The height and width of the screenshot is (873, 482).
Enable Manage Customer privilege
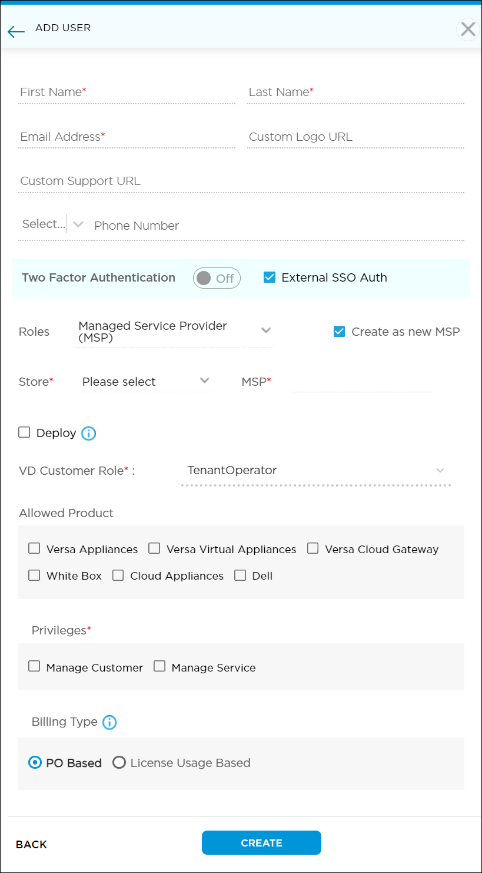(x=34, y=666)
